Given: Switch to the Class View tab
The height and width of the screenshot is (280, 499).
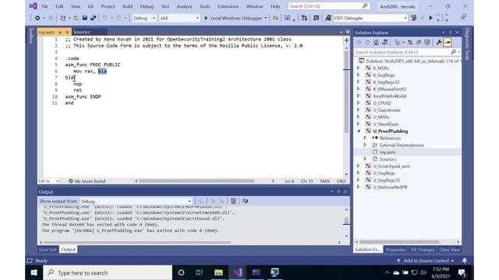Looking at the screenshot, I should point(449,250).
